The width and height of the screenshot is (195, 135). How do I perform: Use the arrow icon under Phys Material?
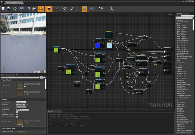click(25, 86)
